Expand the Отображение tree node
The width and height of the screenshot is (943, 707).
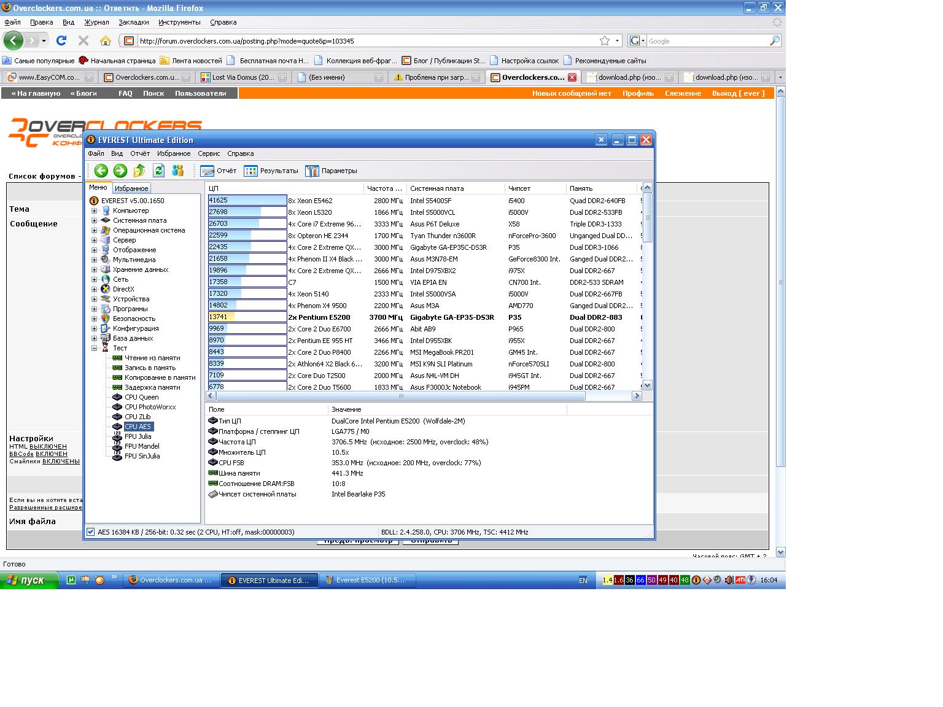point(95,250)
